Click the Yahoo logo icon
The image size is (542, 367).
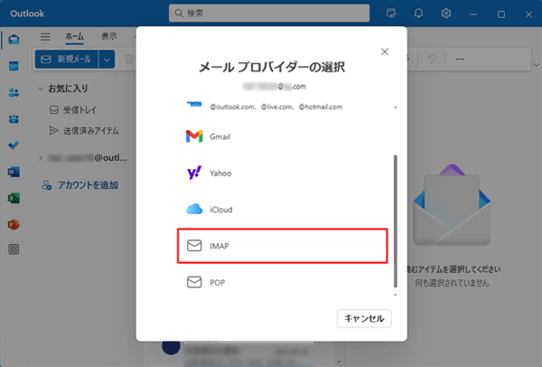(194, 173)
